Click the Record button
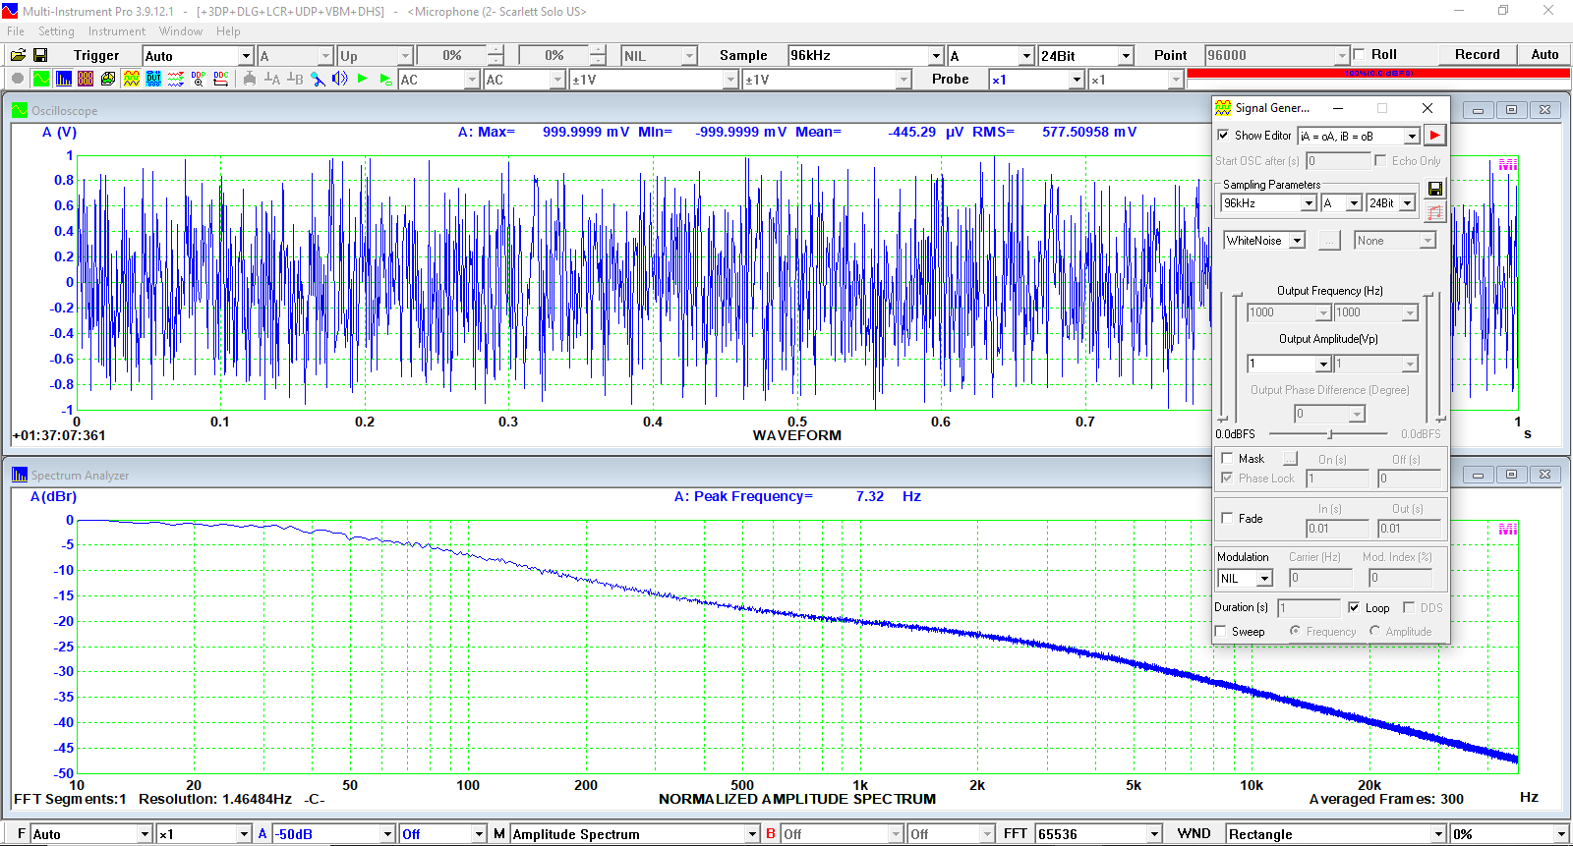 (x=1477, y=55)
